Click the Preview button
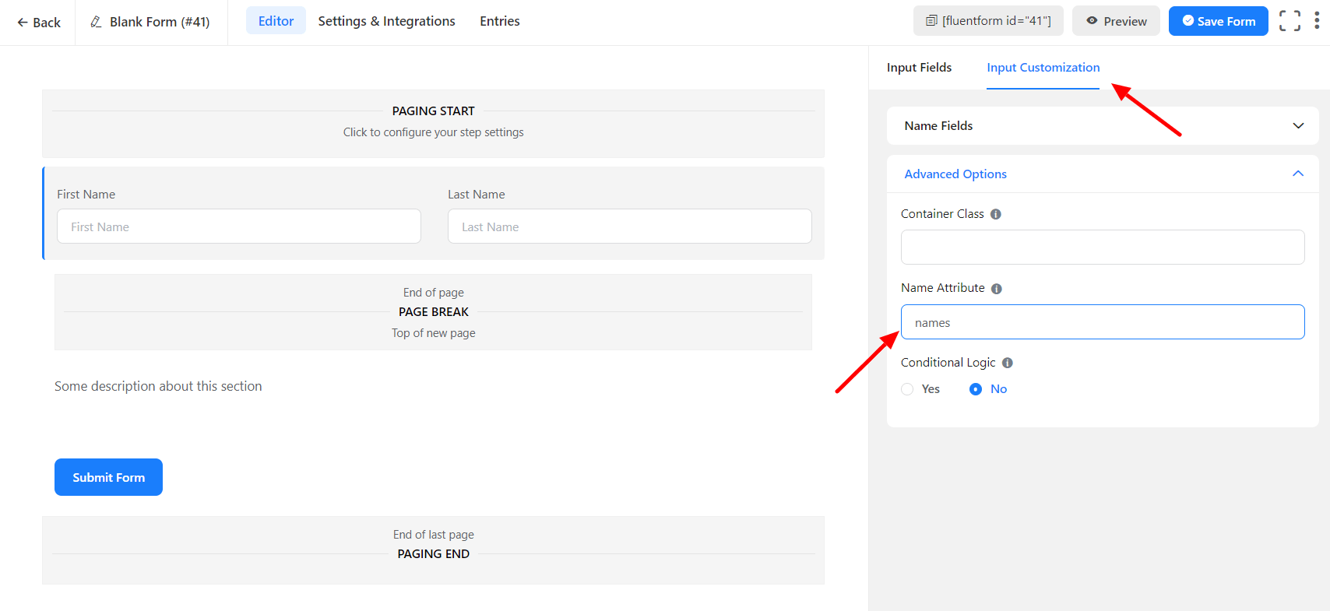The height and width of the screenshot is (611, 1330). coord(1115,21)
